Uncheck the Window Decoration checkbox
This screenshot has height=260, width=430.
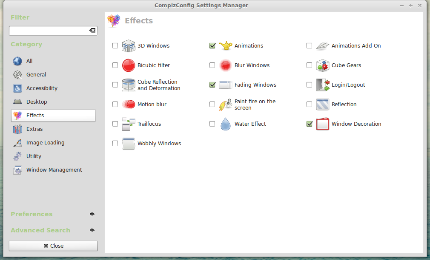point(310,124)
